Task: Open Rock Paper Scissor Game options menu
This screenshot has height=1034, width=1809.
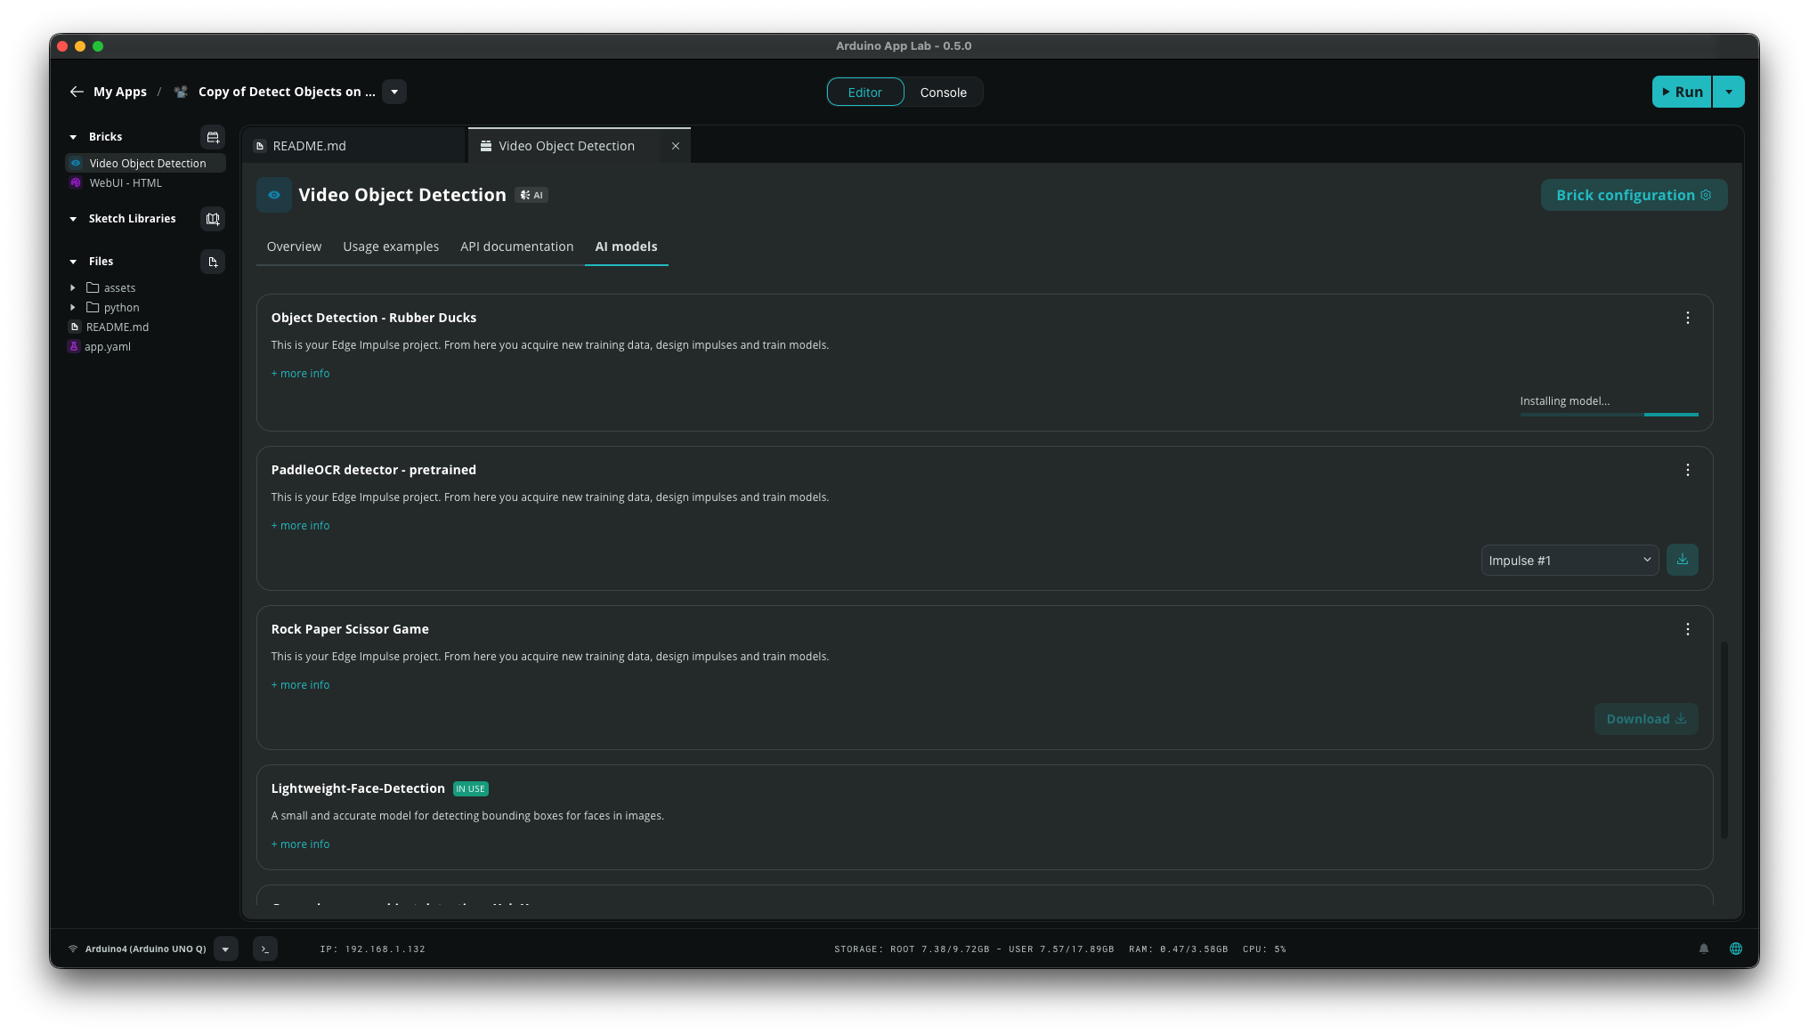Action: point(1687,629)
